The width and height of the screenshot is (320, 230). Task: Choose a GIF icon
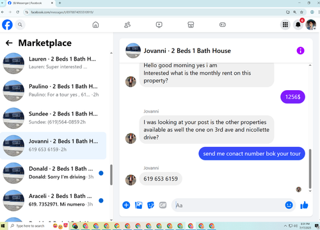(x=163, y=205)
